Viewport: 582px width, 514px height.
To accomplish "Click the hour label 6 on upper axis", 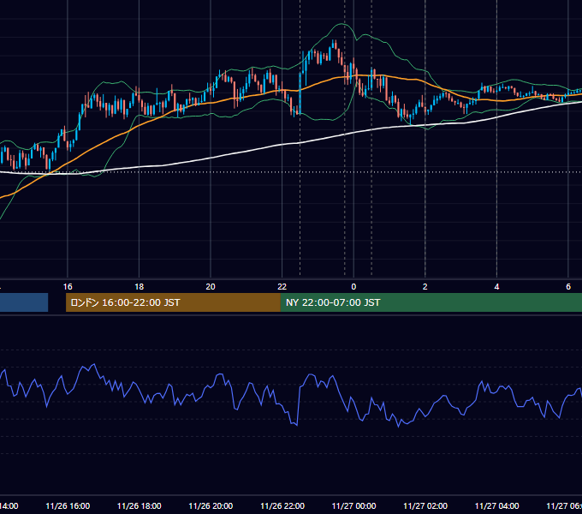I will point(568,287).
